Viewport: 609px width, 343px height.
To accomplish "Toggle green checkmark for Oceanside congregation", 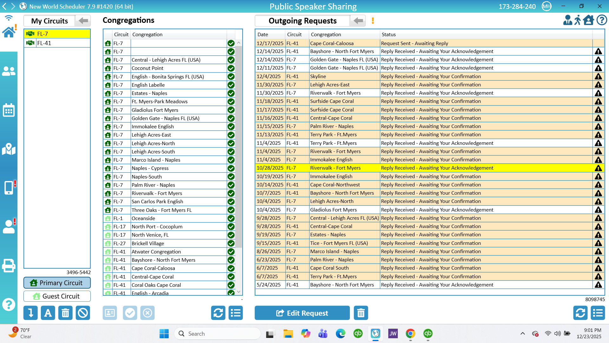I will click(x=231, y=219).
